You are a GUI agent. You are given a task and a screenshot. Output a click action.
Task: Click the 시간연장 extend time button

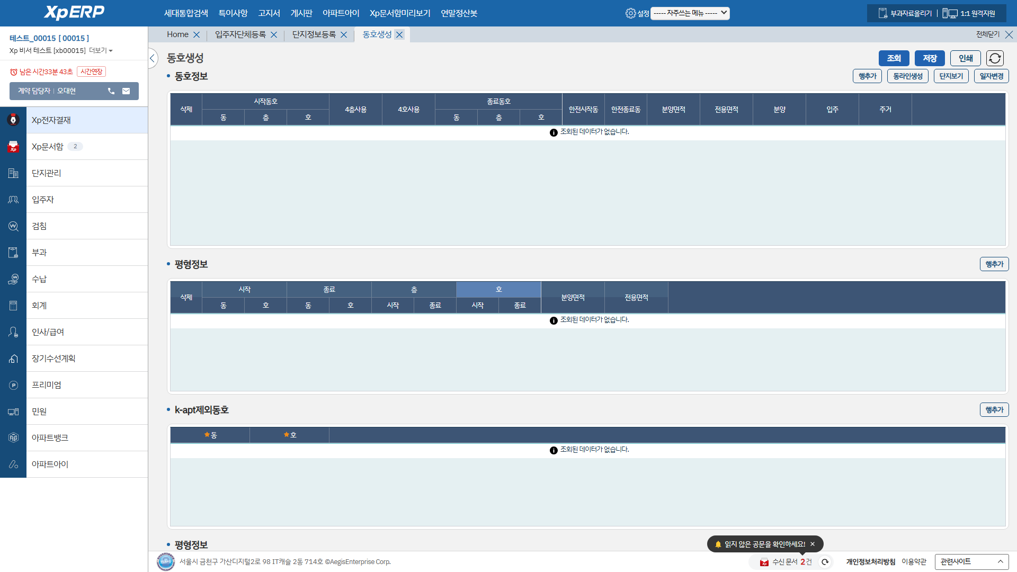coord(91,71)
